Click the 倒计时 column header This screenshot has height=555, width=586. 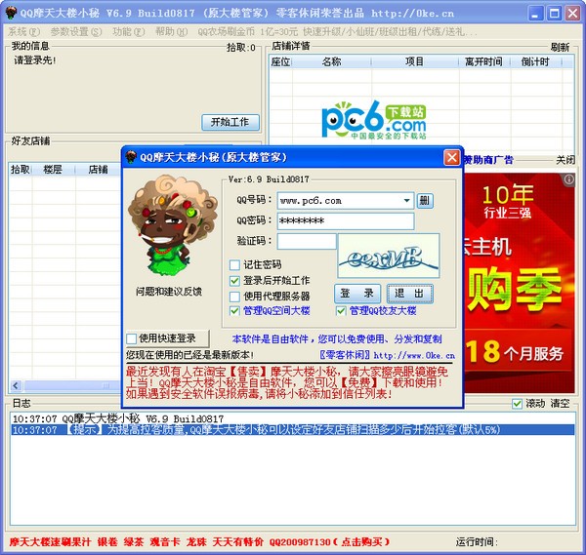pos(536,62)
